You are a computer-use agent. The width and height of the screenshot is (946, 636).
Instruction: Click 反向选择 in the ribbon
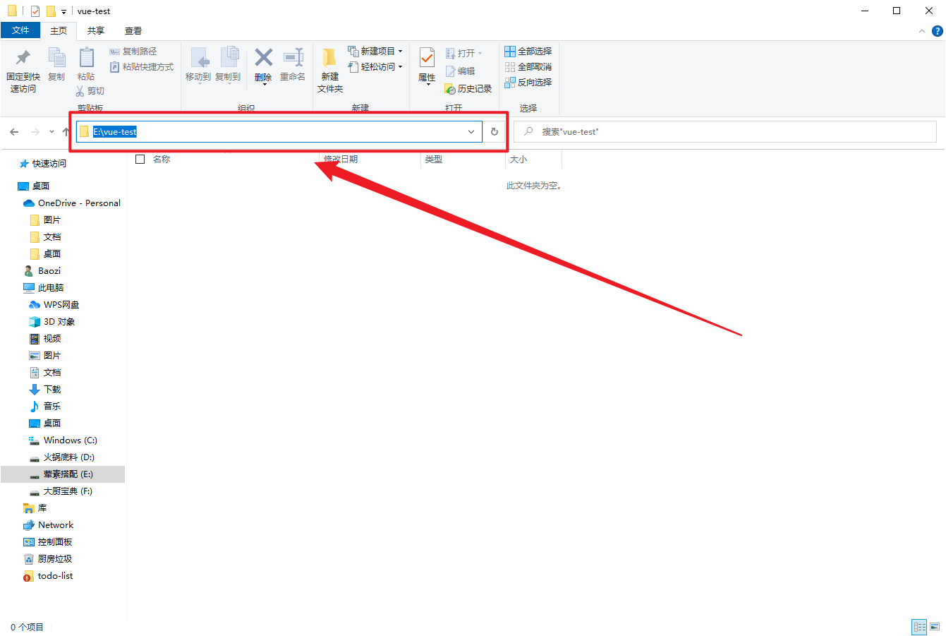pyautogui.click(x=528, y=83)
